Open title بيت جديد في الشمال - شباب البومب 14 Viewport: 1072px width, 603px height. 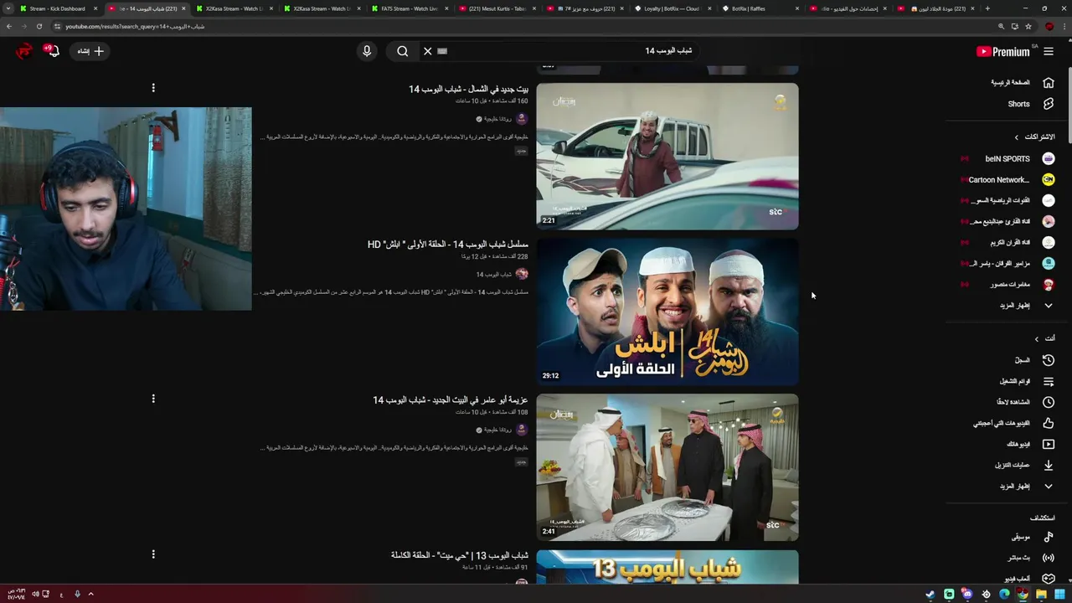point(469,89)
